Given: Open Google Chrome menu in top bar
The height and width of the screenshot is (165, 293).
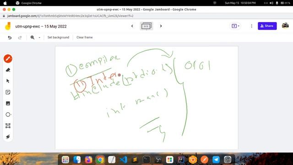Looking at the screenshot, I should pos(32,3).
